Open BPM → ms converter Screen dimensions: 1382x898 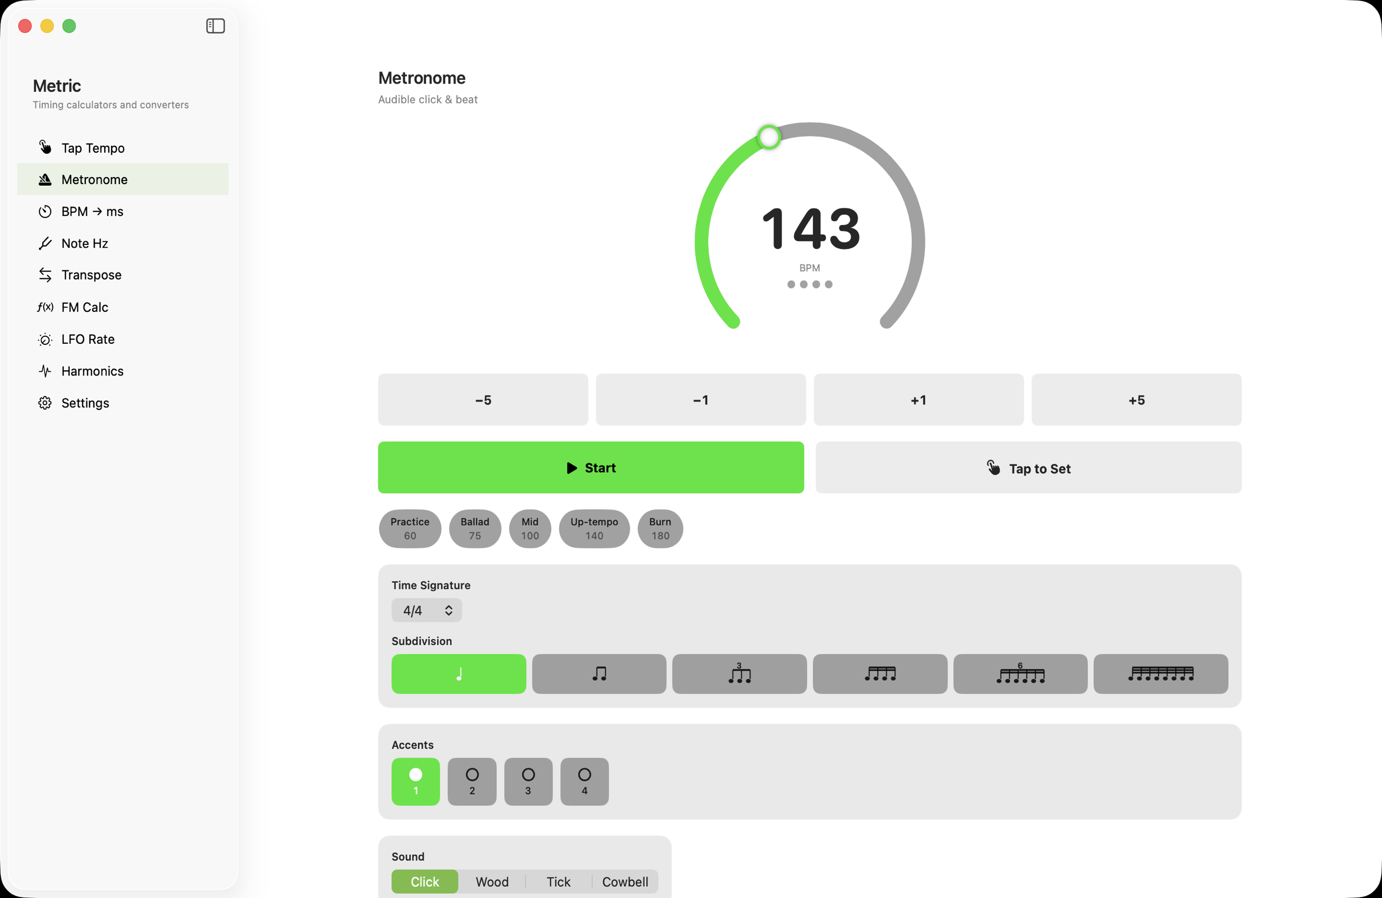pyautogui.click(x=123, y=212)
